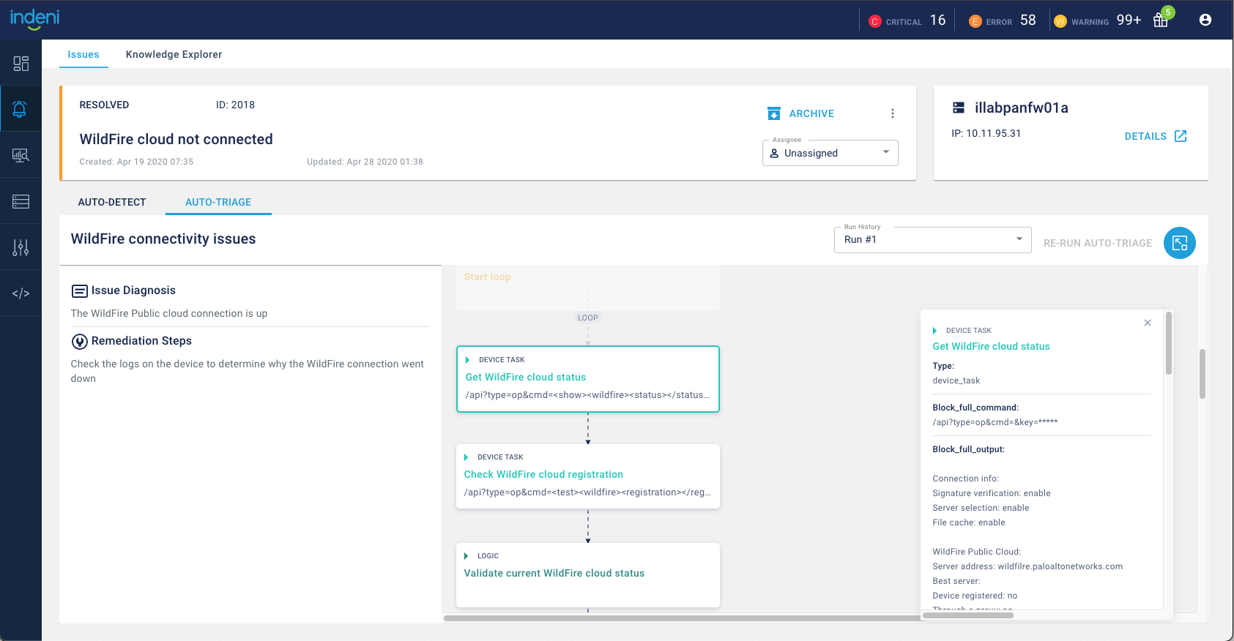Image resolution: width=1234 pixels, height=641 pixels.
Task: Click the ID: 2018 text
Action: pos(235,105)
